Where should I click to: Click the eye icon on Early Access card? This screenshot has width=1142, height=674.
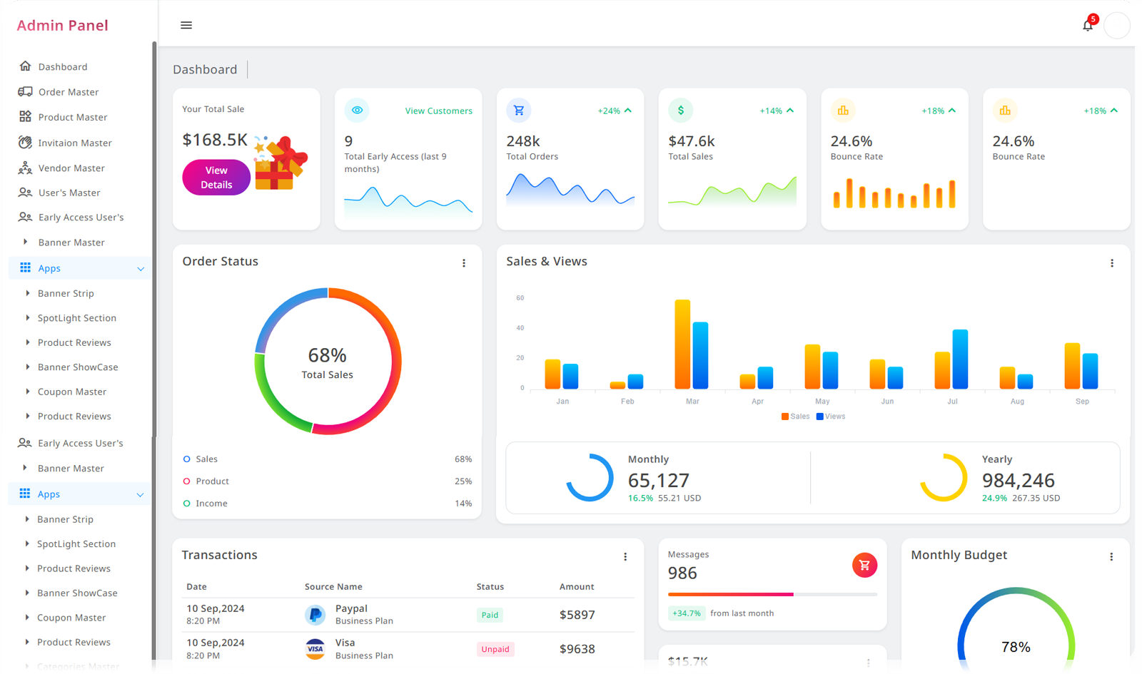click(357, 111)
